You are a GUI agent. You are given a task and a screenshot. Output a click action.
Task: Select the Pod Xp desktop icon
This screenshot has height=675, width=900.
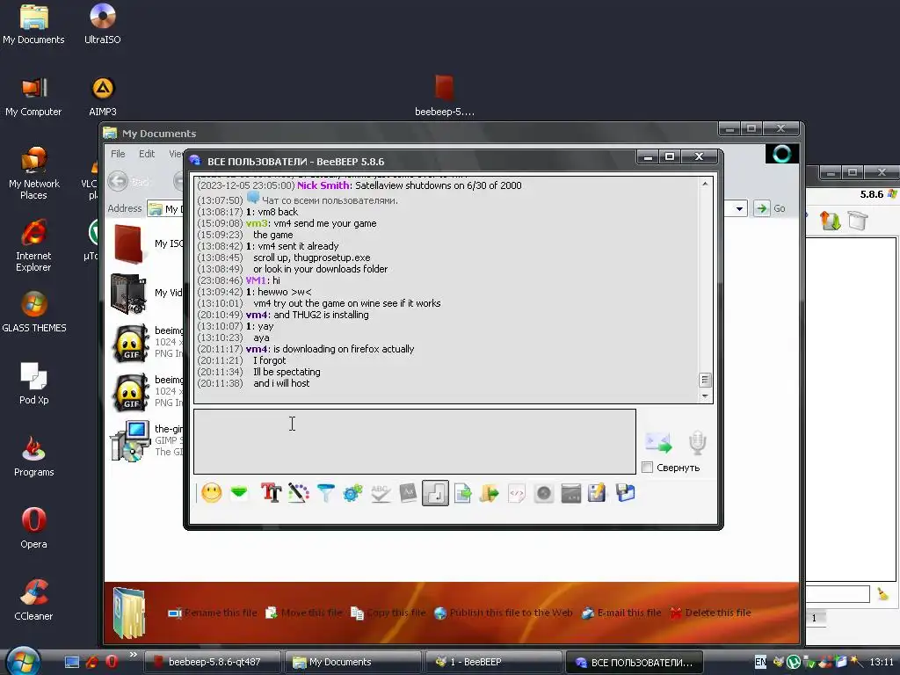(x=34, y=383)
